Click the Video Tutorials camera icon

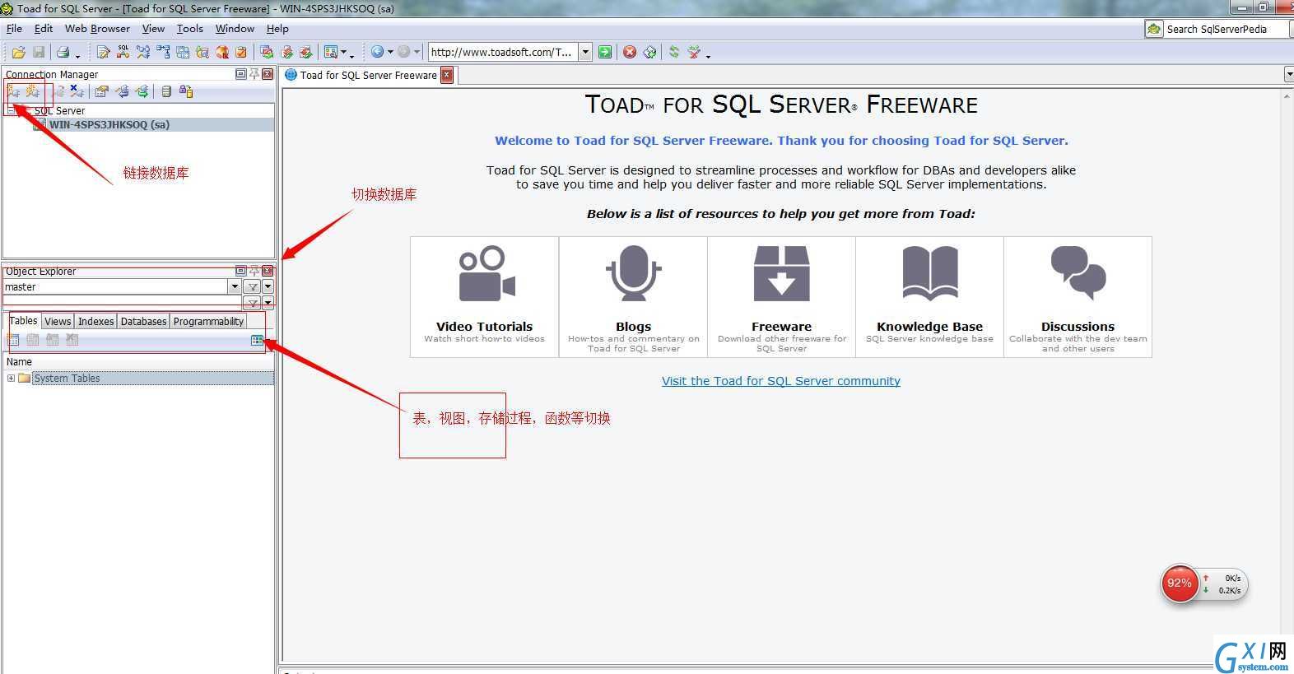(486, 274)
